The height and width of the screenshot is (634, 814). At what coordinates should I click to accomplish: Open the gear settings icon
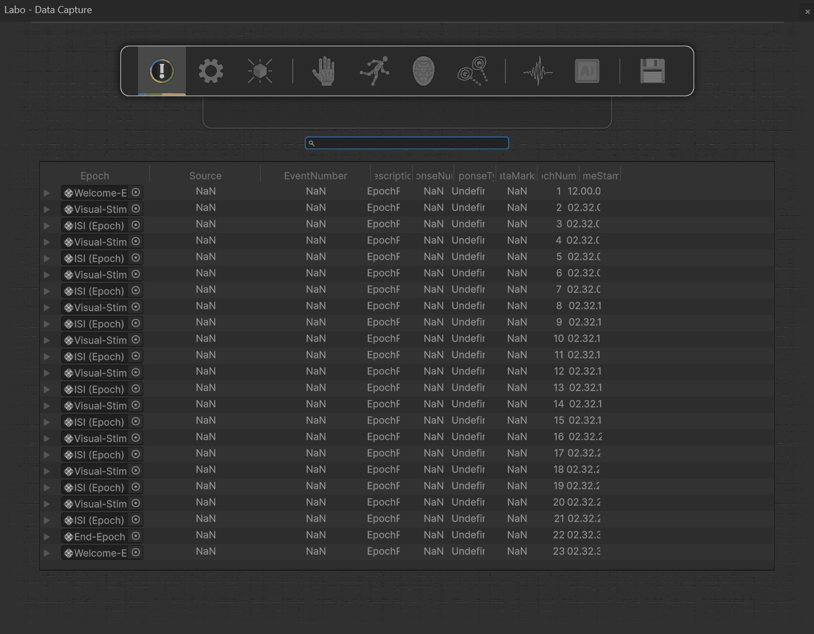(x=211, y=71)
